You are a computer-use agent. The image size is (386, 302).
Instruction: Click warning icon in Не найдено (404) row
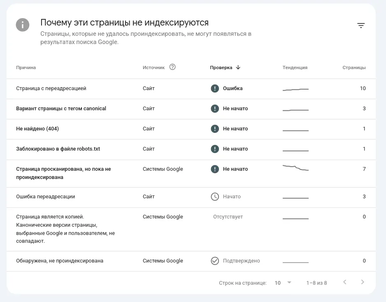pos(215,129)
